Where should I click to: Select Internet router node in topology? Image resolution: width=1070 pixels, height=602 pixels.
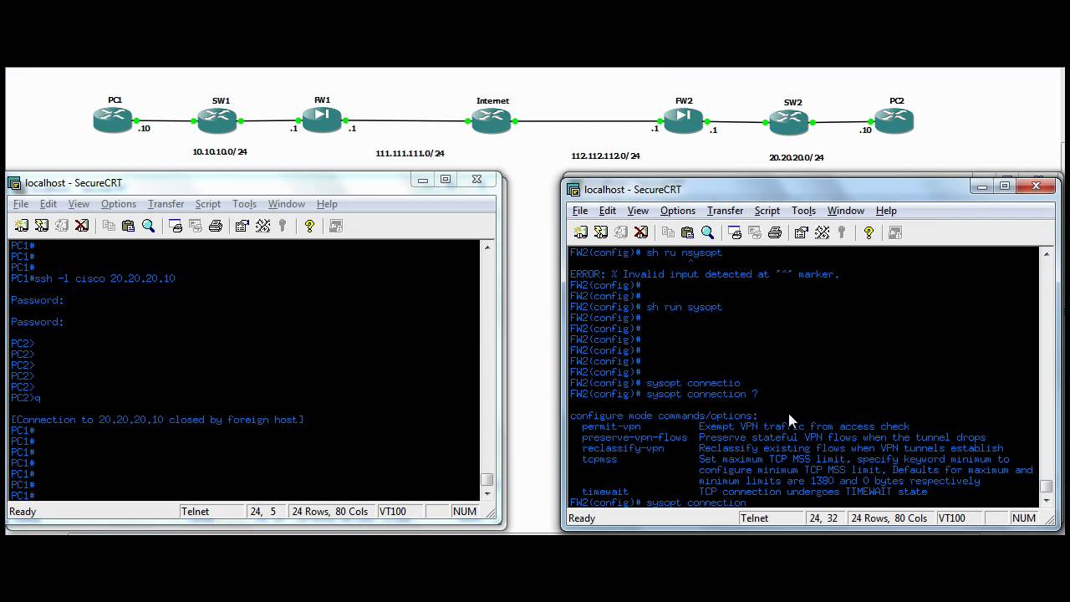(x=492, y=120)
